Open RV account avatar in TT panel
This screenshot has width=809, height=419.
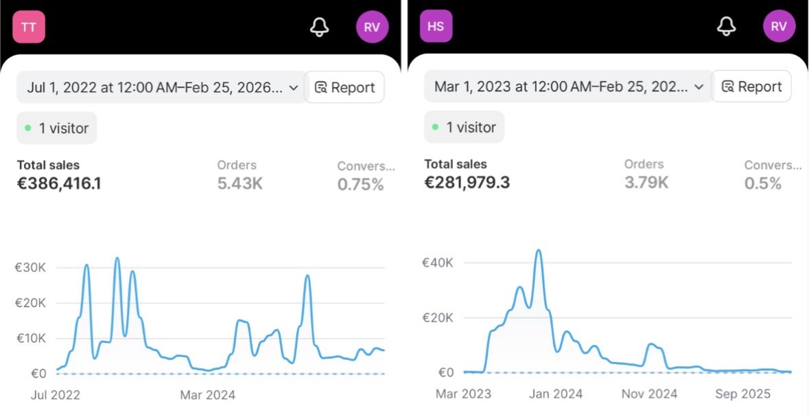click(x=372, y=27)
